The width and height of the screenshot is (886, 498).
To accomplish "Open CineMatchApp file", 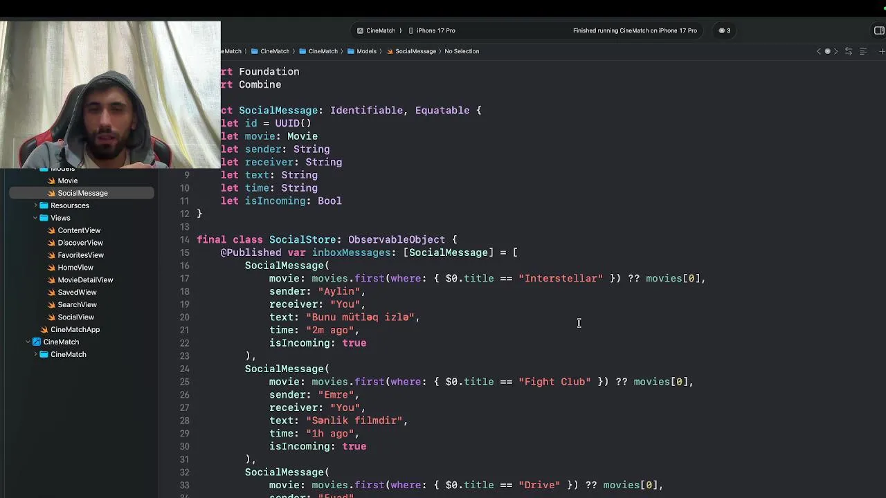I will (75, 330).
